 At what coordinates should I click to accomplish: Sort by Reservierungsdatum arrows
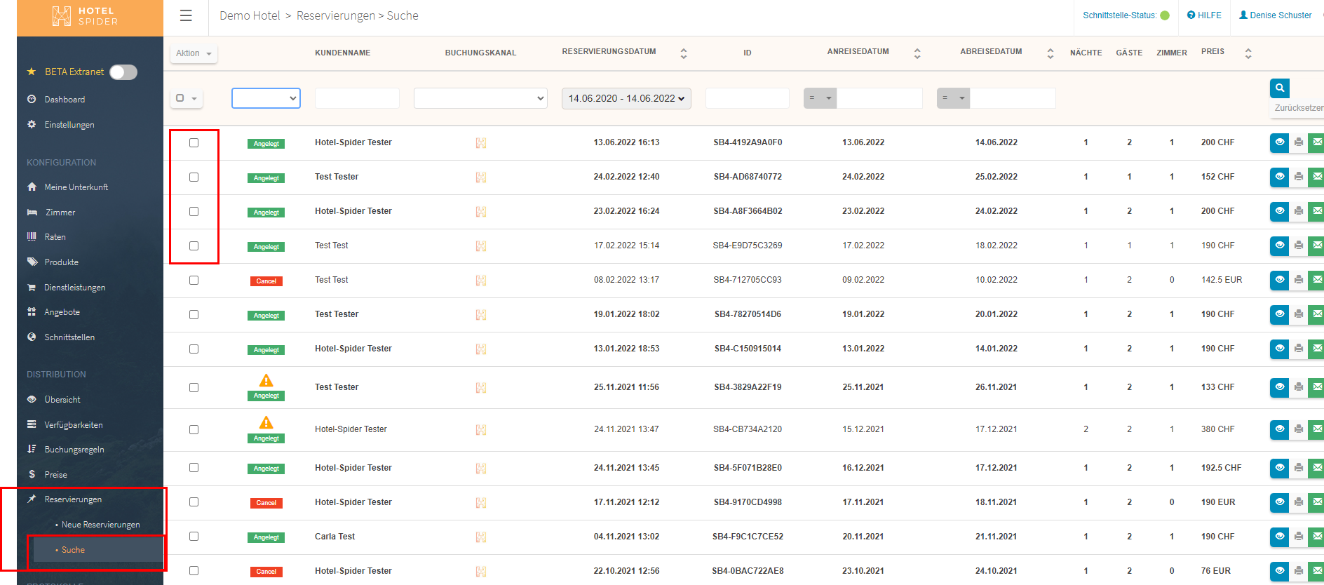click(x=684, y=53)
